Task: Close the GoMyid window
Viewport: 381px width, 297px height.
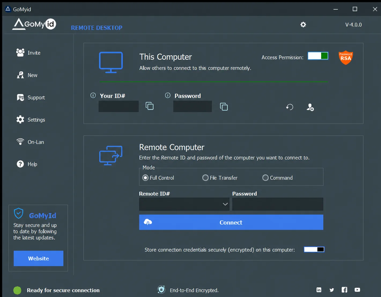Action: click(x=375, y=9)
